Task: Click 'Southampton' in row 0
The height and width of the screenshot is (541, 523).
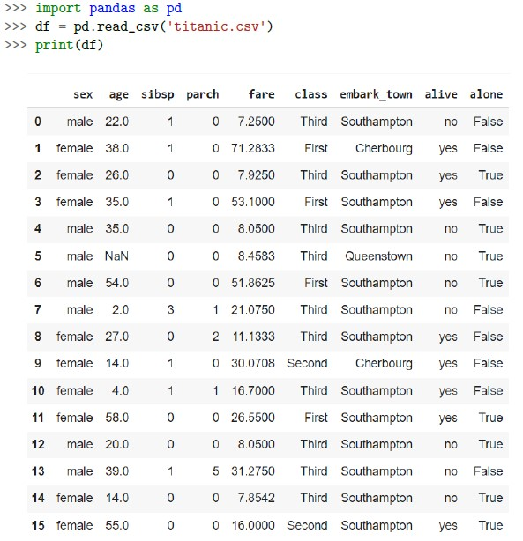Action: [x=377, y=122]
